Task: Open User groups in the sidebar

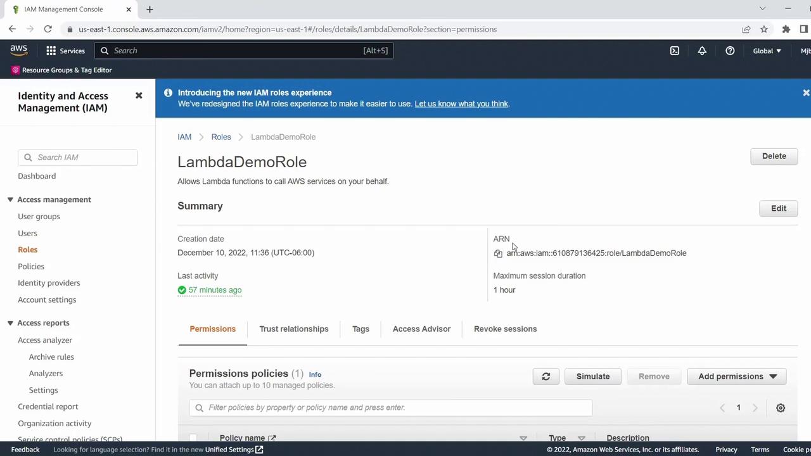Action: pos(39,217)
